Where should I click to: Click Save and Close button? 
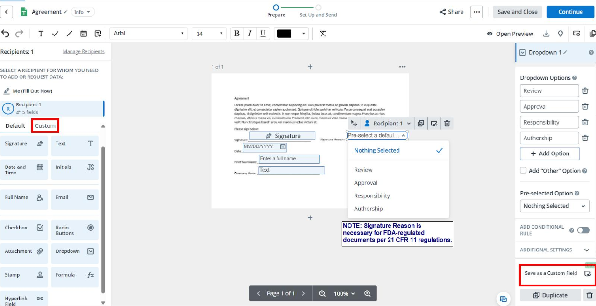tap(517, 12)
